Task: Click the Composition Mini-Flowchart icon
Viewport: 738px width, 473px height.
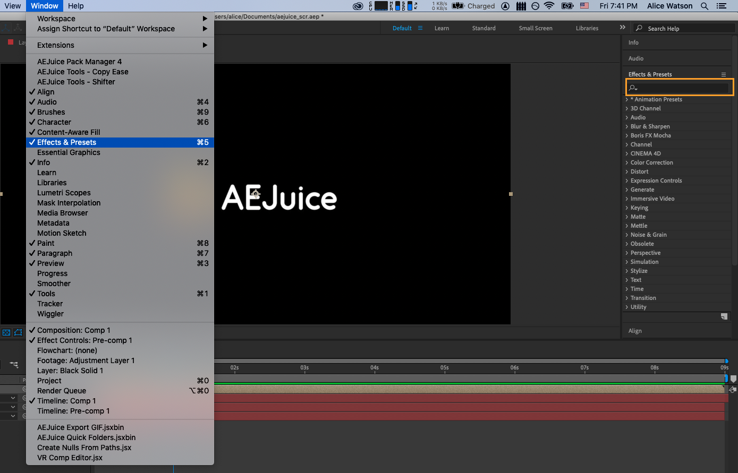Action: pyautogui.click(x=14, y=365)
